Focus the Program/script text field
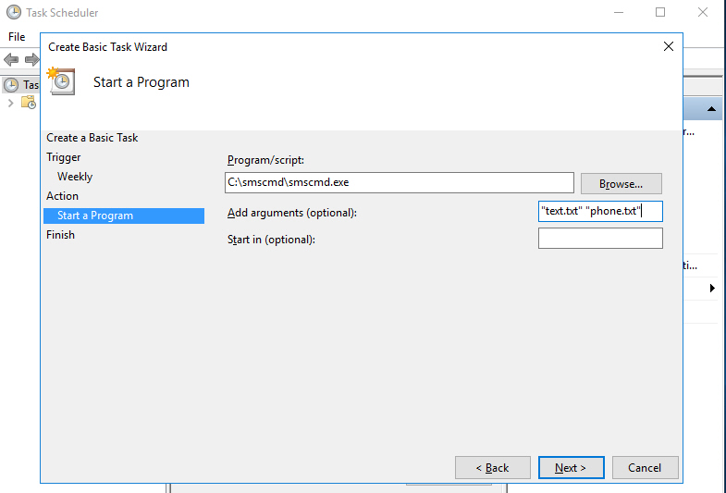The height and width of the screenshot is (493, 726). [400, 183]
